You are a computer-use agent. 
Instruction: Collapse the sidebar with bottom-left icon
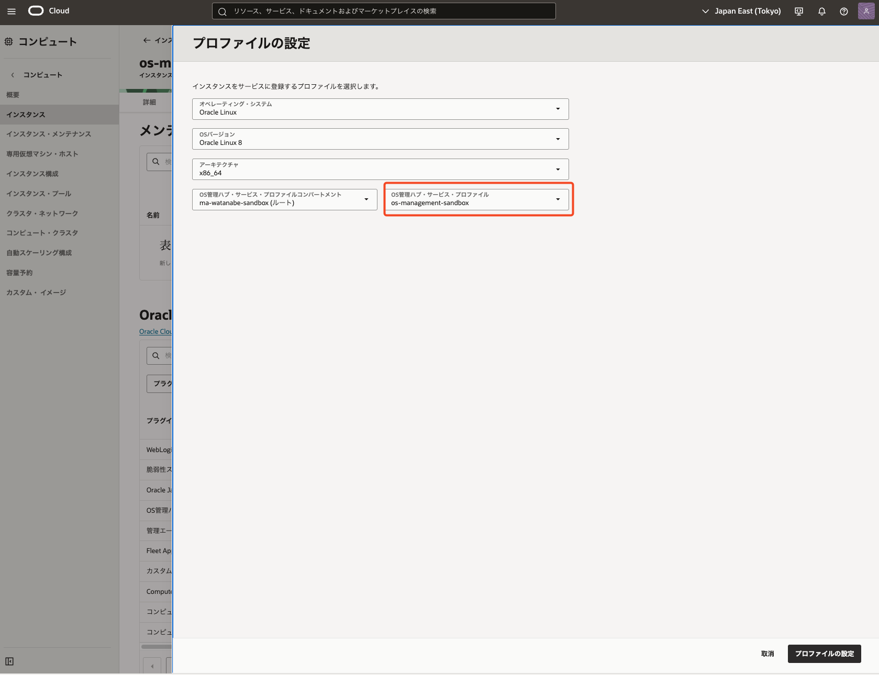(9, 661)
